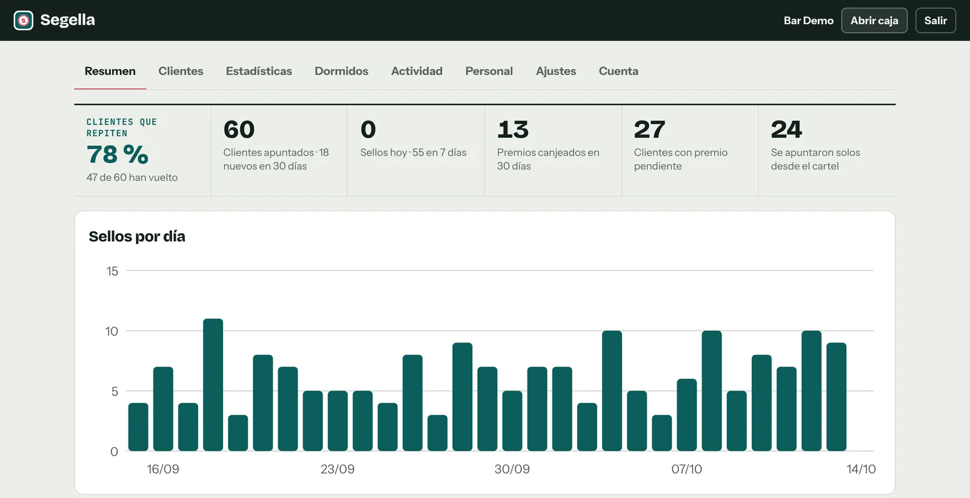This screenshot has height=498, width=970.
Task: Click the Salir button
Action: click(935, 21)
